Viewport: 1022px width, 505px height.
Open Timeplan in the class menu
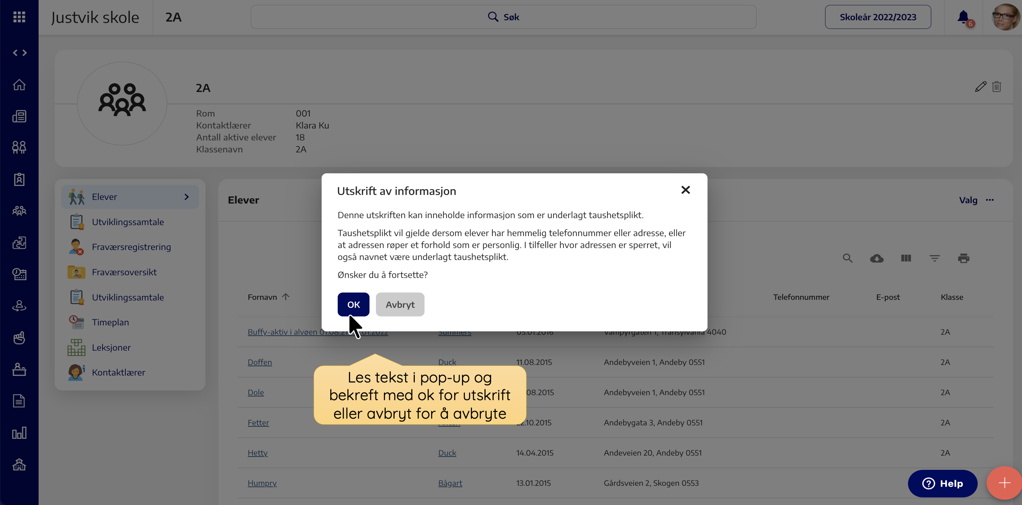pyautogui.click(x=110, y=322)
